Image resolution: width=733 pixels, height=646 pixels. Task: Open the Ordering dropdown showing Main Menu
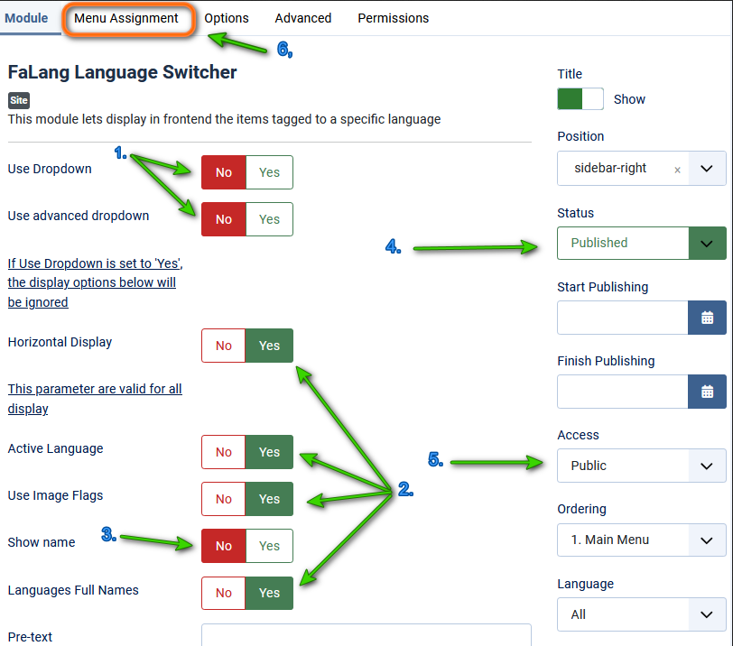pyautogui.click(x=641, y=540)
